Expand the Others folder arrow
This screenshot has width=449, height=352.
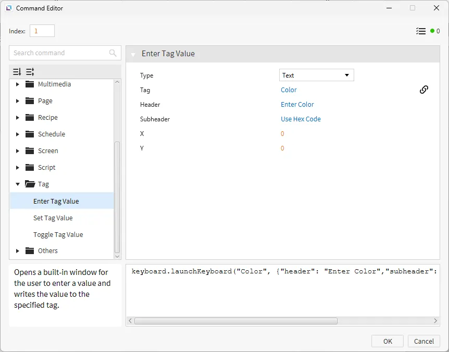point(18,251)
